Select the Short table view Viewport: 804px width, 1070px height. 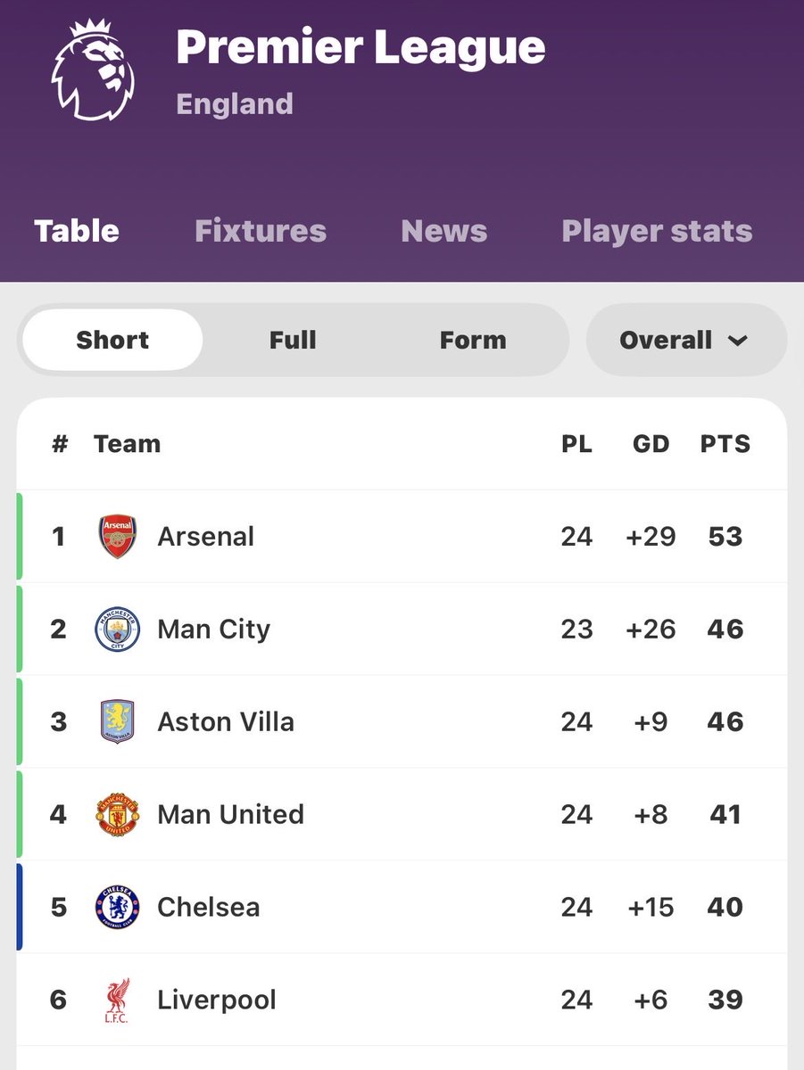[112, 340]
